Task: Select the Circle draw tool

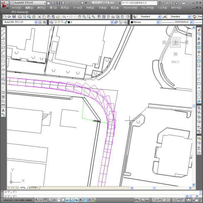Action: [3, 57]
